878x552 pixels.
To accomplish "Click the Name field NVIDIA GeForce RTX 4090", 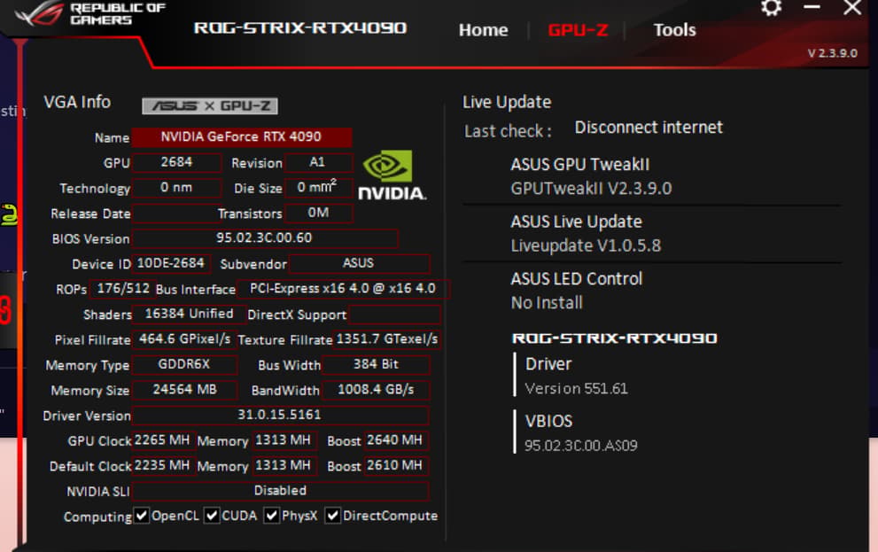I will (241, 137).
